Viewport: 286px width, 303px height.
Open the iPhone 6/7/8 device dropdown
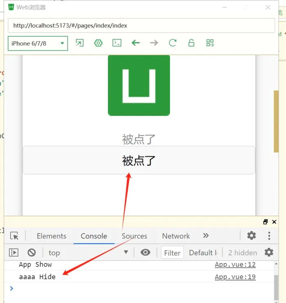[x=38, y=43]
